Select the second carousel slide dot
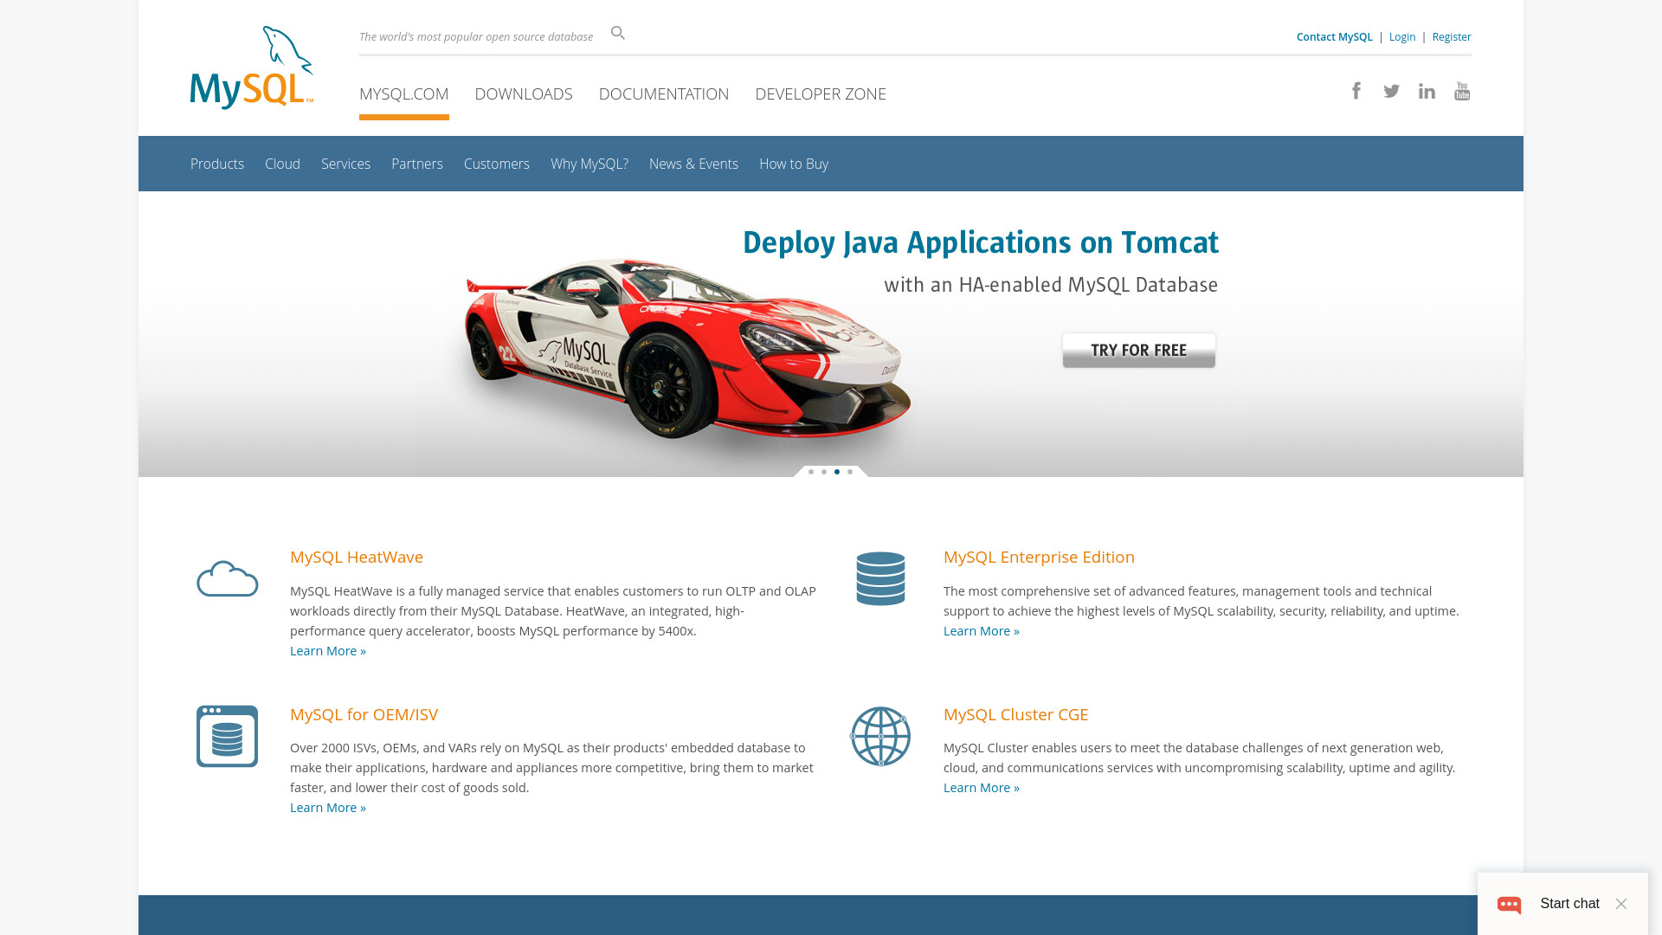The image size is (1662, 935). tap(824, 472)
